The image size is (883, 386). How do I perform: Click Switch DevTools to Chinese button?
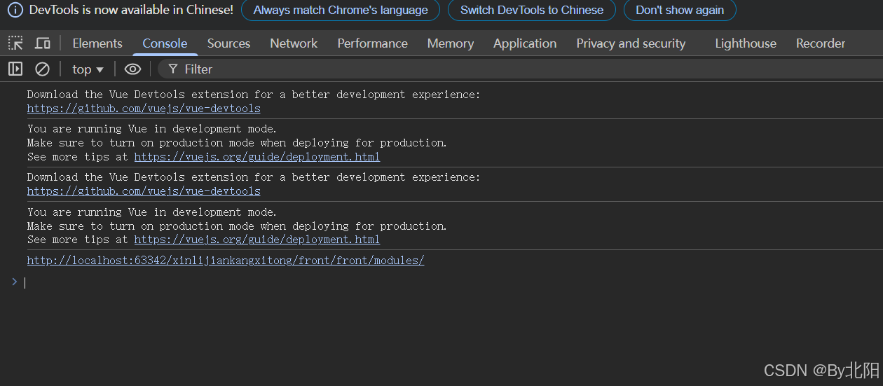pyautogui.click(x=532, y=10)
